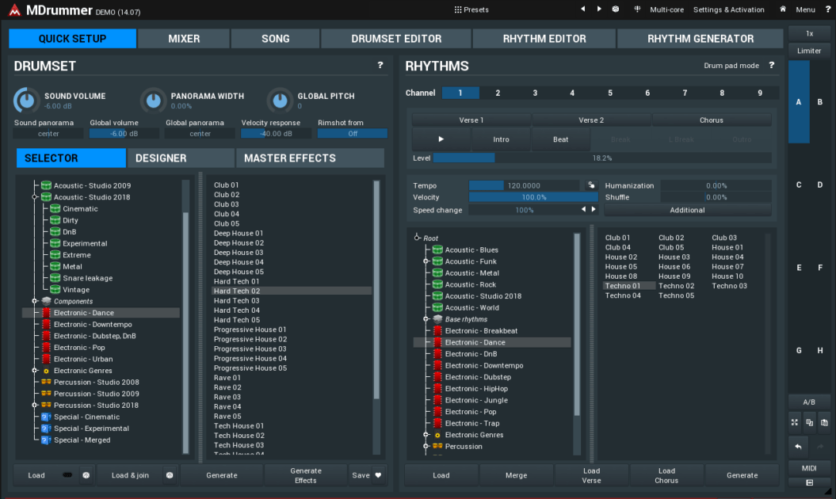836x499 pixels.
Task: Increase speed change with the right arrow
Action: pyautogui.click(x=594, y=210)
